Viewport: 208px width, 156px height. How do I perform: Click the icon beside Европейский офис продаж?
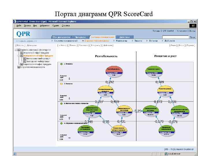click(x=22, y=64)
